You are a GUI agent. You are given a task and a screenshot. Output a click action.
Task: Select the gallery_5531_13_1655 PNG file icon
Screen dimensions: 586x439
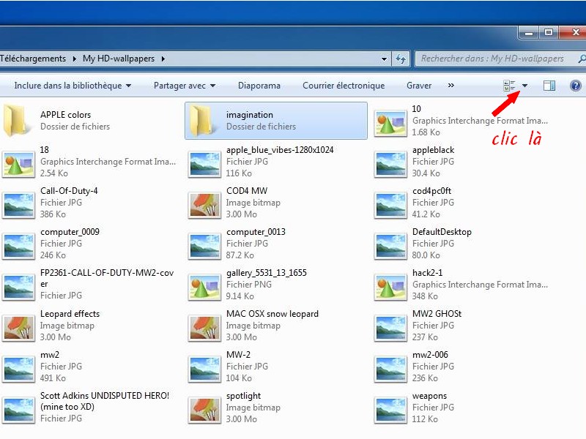pyautogui.click(x=204, y=285)
